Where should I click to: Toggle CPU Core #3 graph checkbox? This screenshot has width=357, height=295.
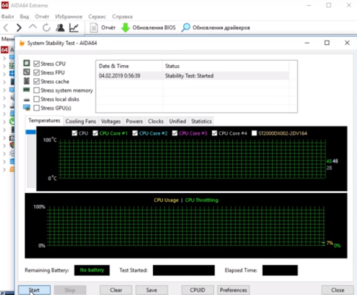[174, 133]
